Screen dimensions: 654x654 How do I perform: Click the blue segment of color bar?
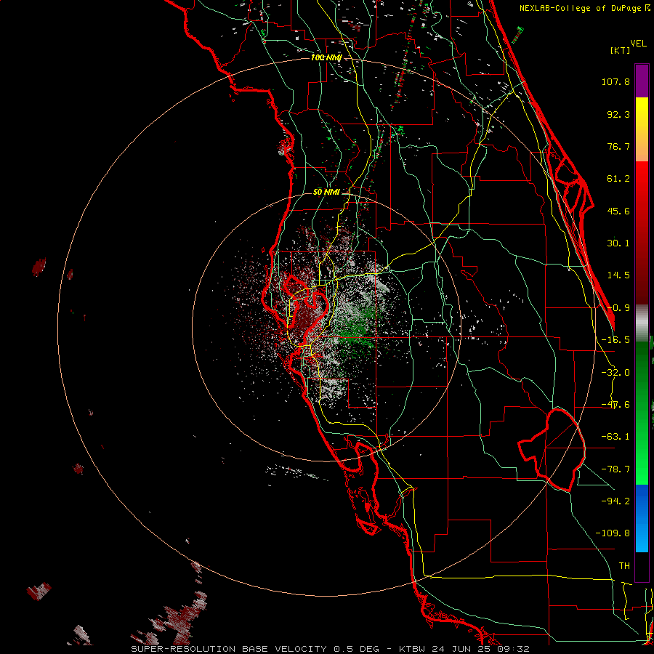pyautogui.click(x=642, y=518)
